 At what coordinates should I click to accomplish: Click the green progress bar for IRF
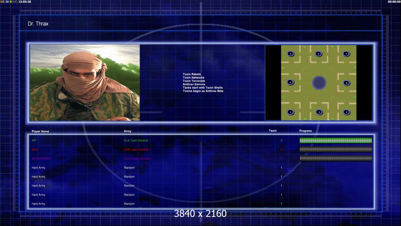coord(336,140)
